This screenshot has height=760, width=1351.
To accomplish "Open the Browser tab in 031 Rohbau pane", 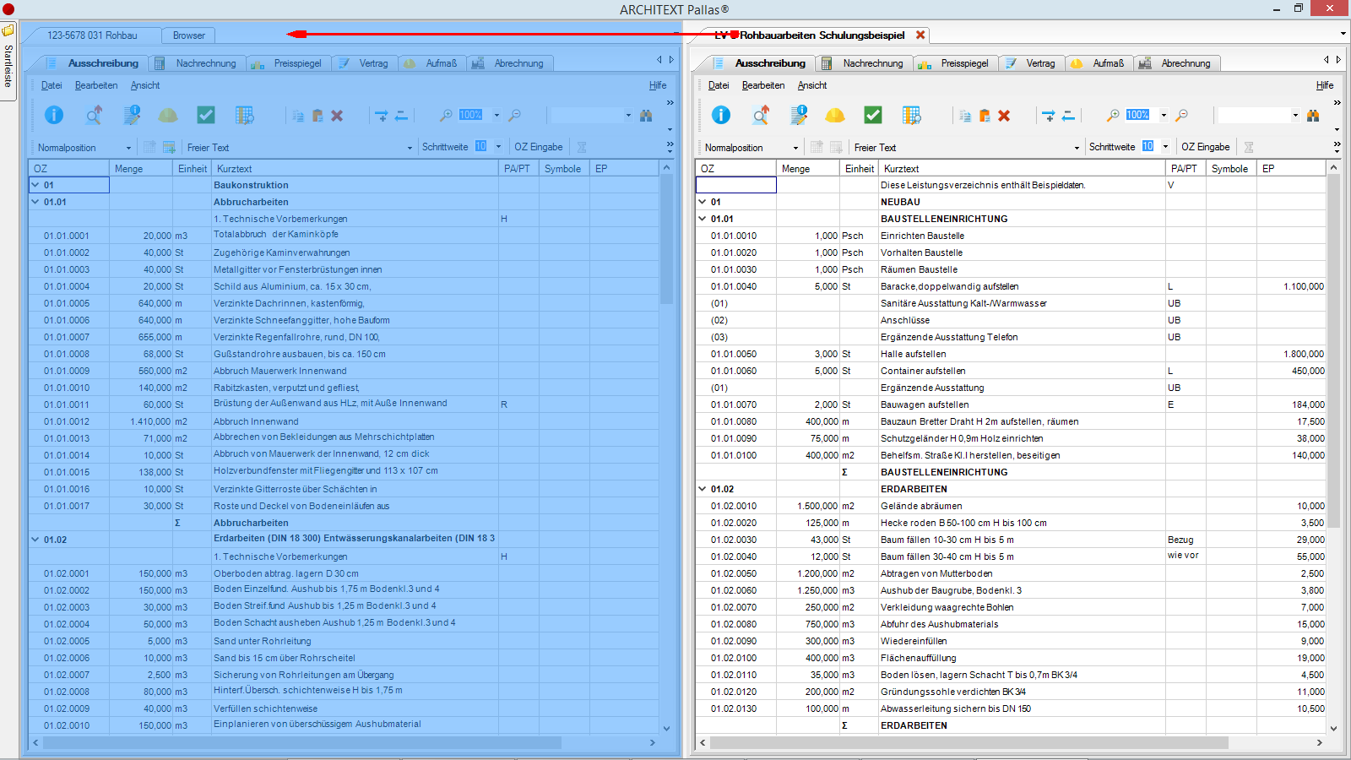I will click(x=189, y=35).
